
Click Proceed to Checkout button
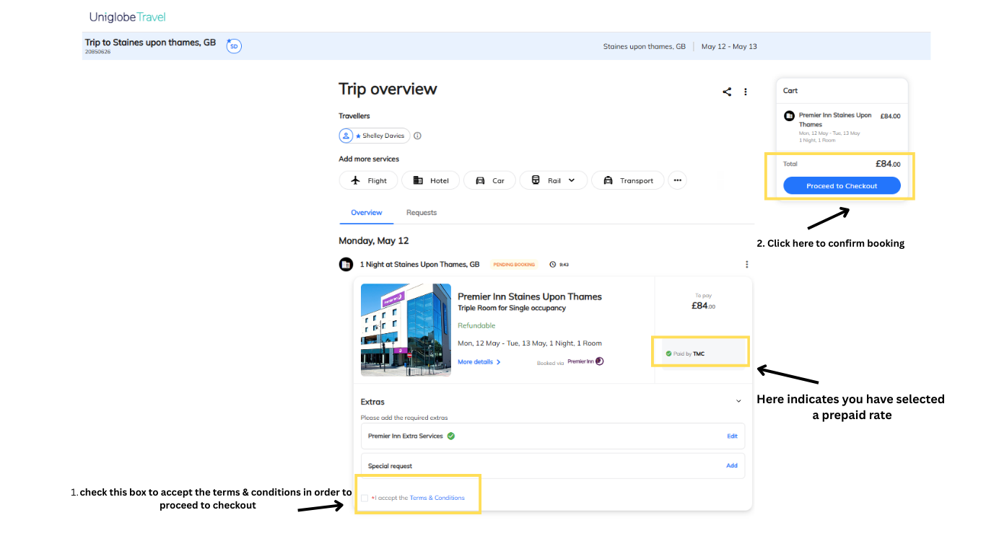click(x=842, y=186)
